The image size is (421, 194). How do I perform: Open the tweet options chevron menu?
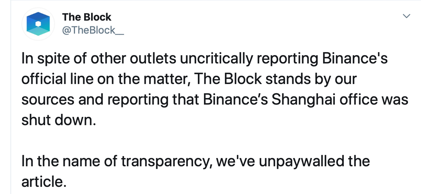click(x=406, y=16)
